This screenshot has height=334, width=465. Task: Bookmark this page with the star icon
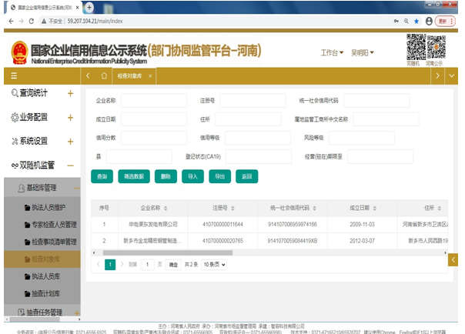(x=416, y=21)
